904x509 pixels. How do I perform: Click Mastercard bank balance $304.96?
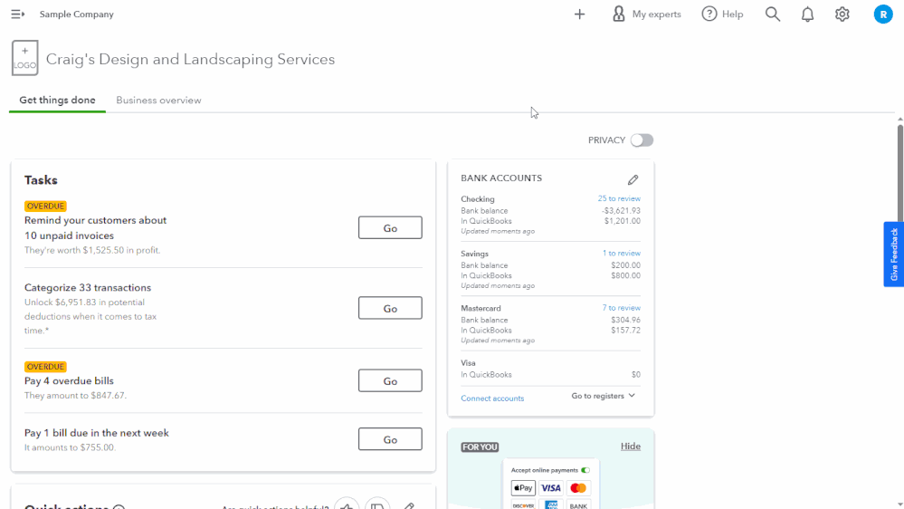click(625, 320)
